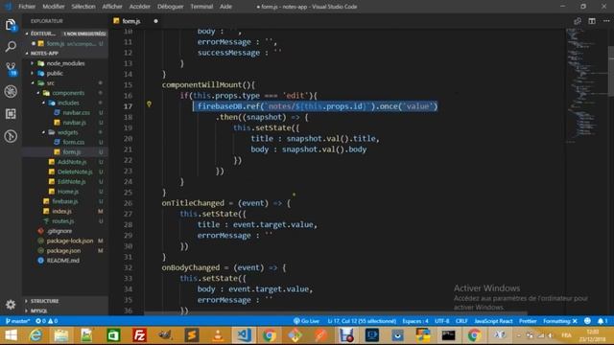
Task: Open the Terminal menu
Action: coord(201,7)
